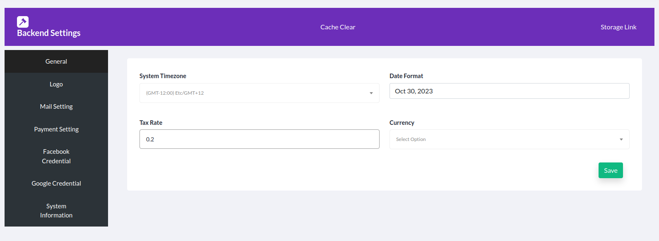Go to the Logo settings tab

(x=56, y=84)
